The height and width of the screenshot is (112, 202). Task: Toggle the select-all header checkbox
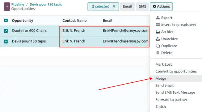click(x=6, y=20)
